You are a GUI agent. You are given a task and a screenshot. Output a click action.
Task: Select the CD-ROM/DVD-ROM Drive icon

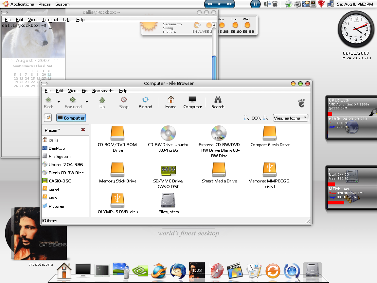point(117,133)
